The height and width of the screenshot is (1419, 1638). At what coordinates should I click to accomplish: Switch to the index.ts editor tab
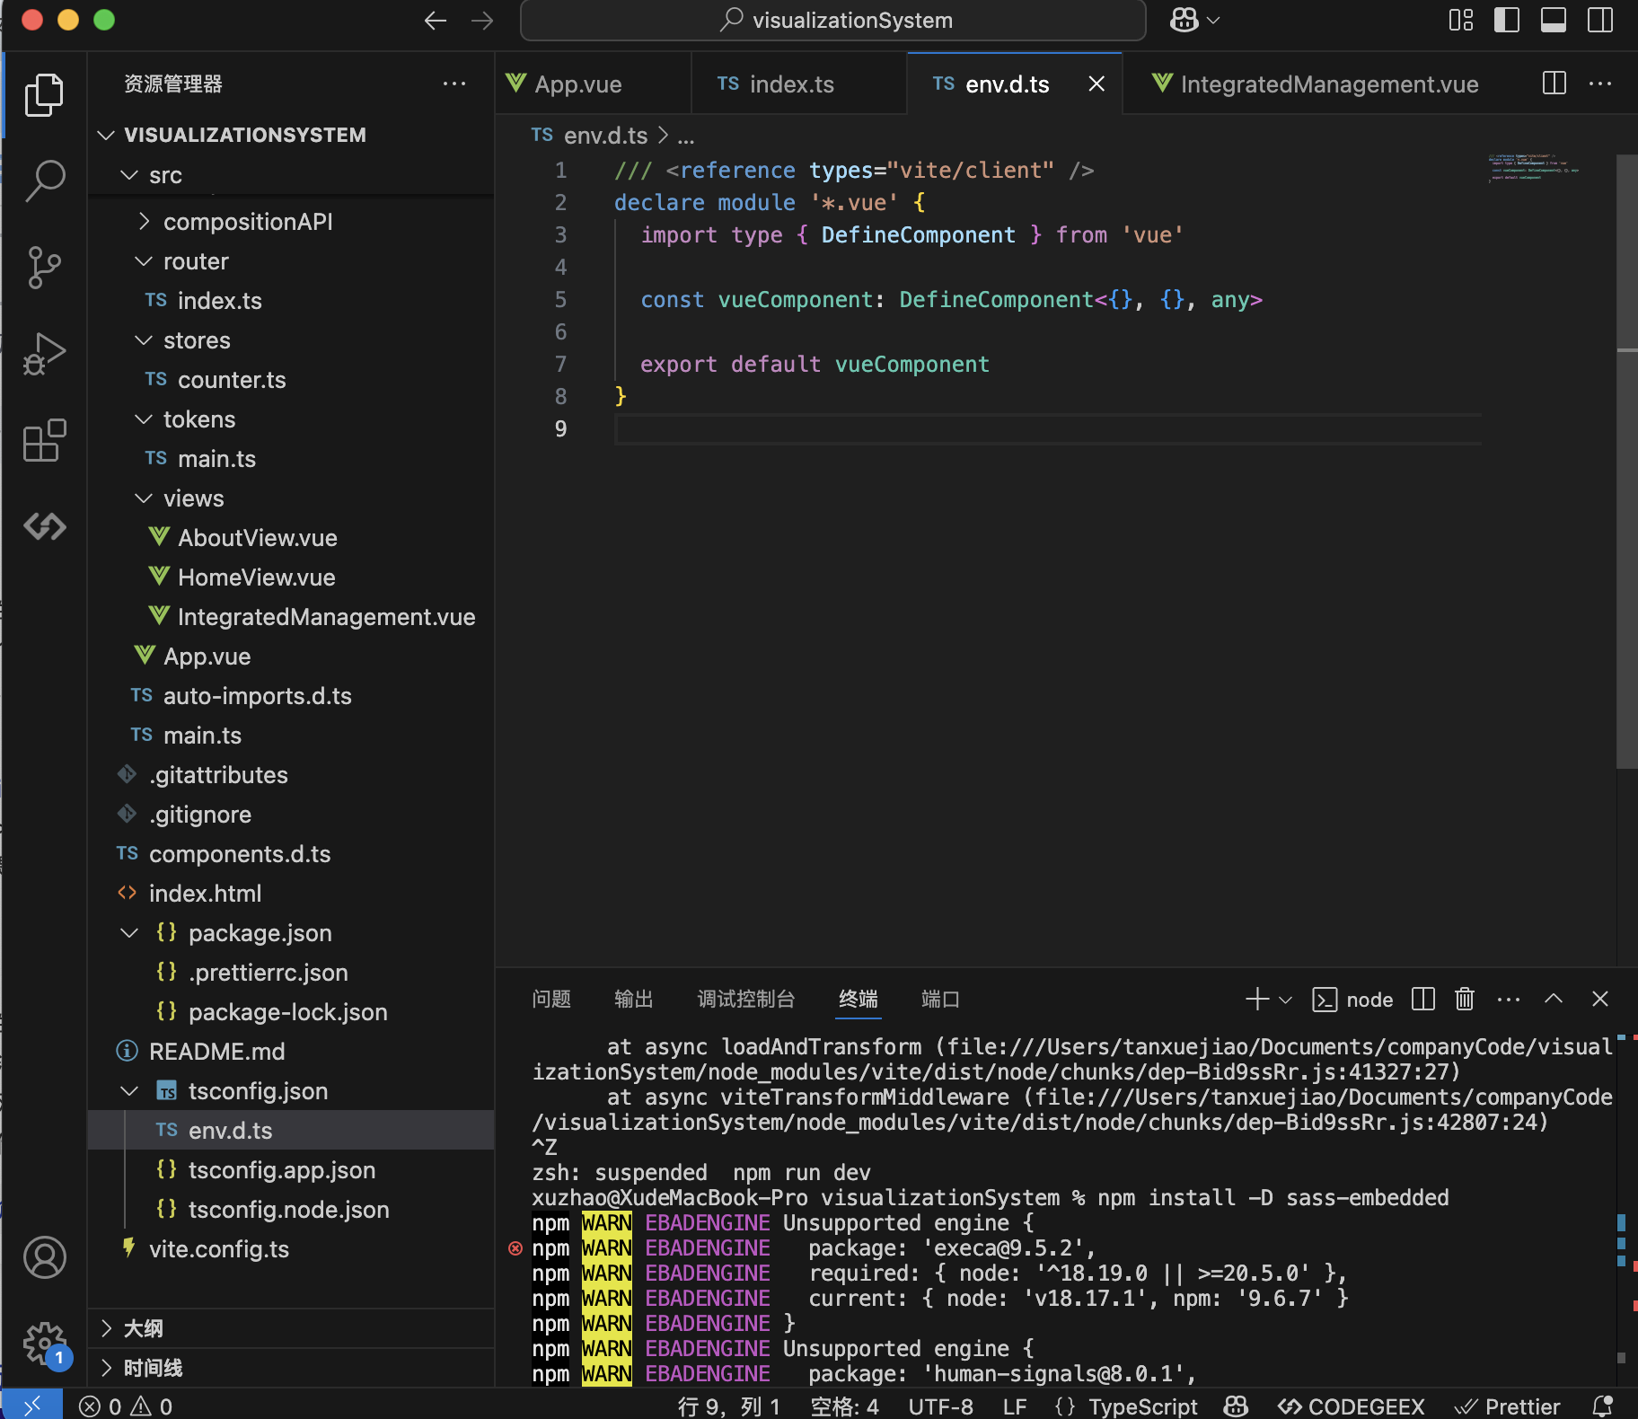pos(799,84)
